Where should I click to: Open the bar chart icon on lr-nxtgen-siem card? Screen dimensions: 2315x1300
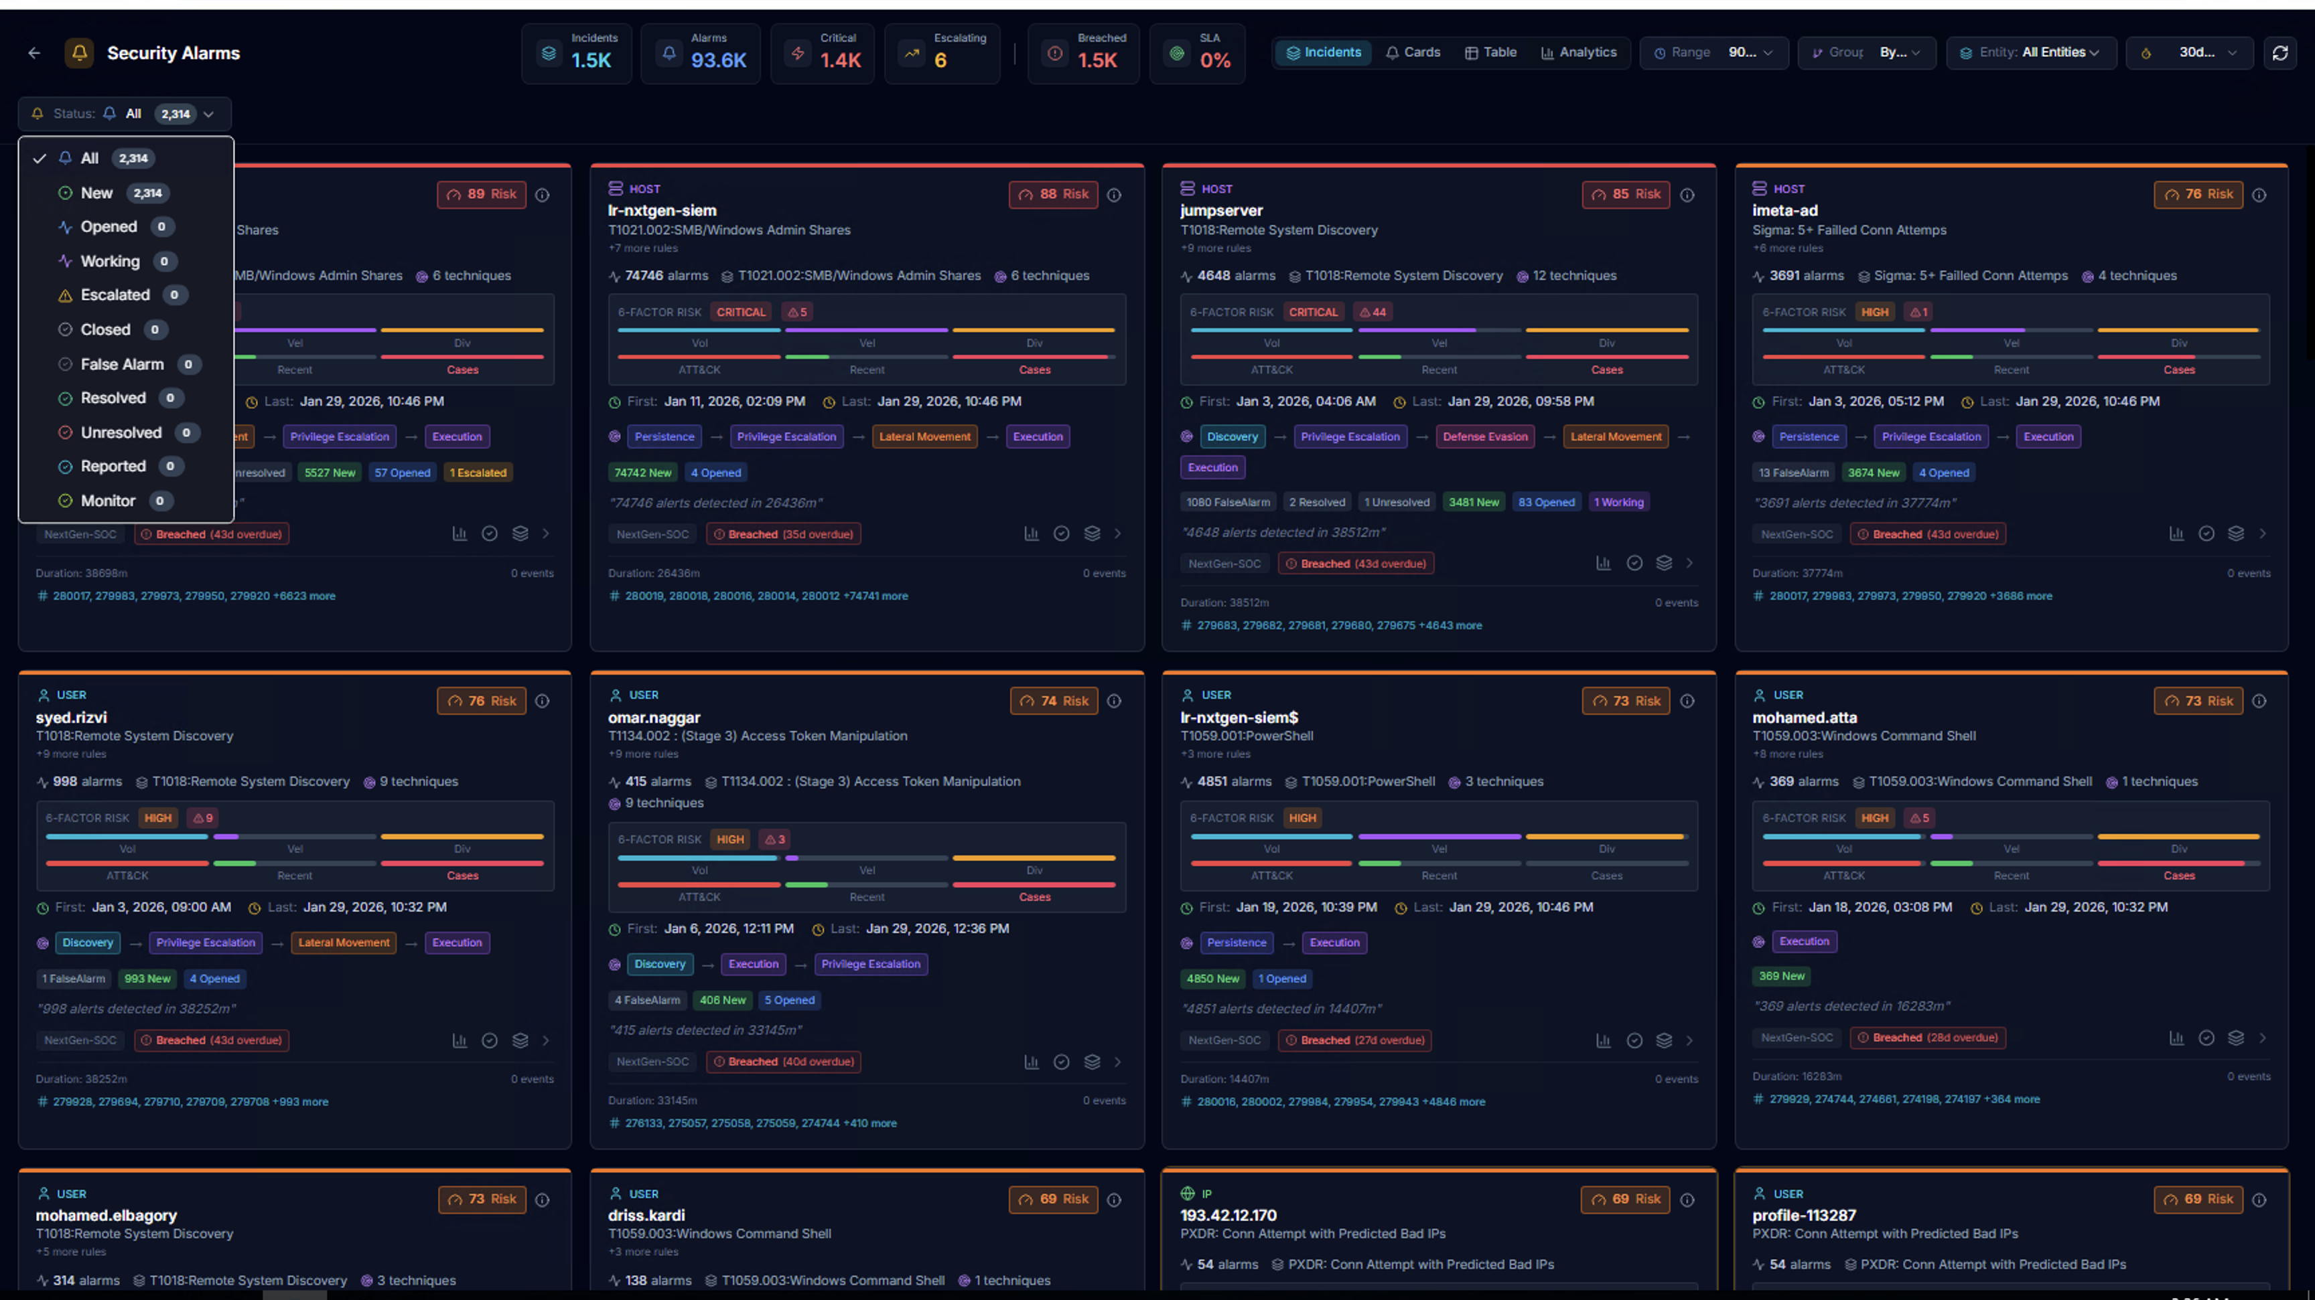tap(1031, 532)
